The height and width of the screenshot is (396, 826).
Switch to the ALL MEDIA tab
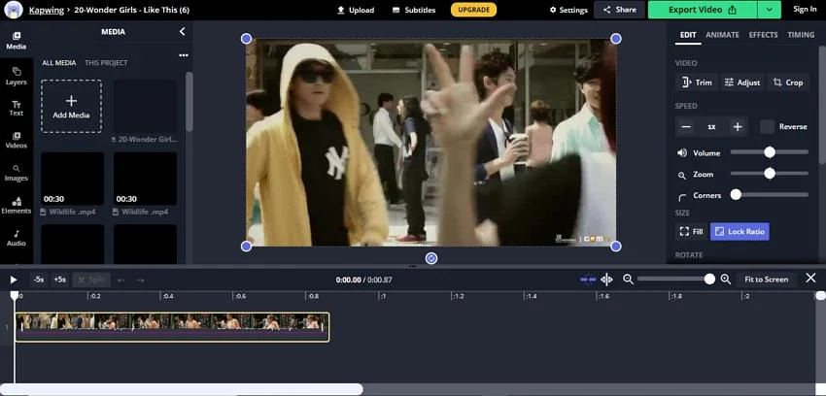tap(59, 62)
